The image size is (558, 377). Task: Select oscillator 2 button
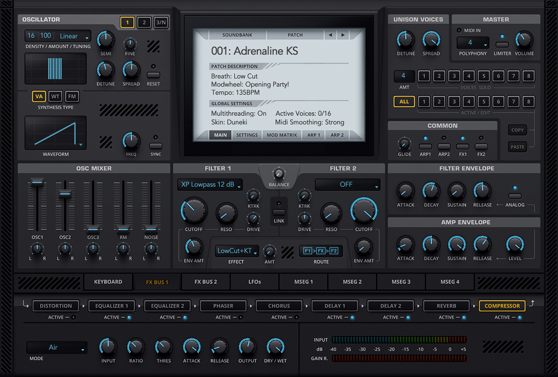144,23
